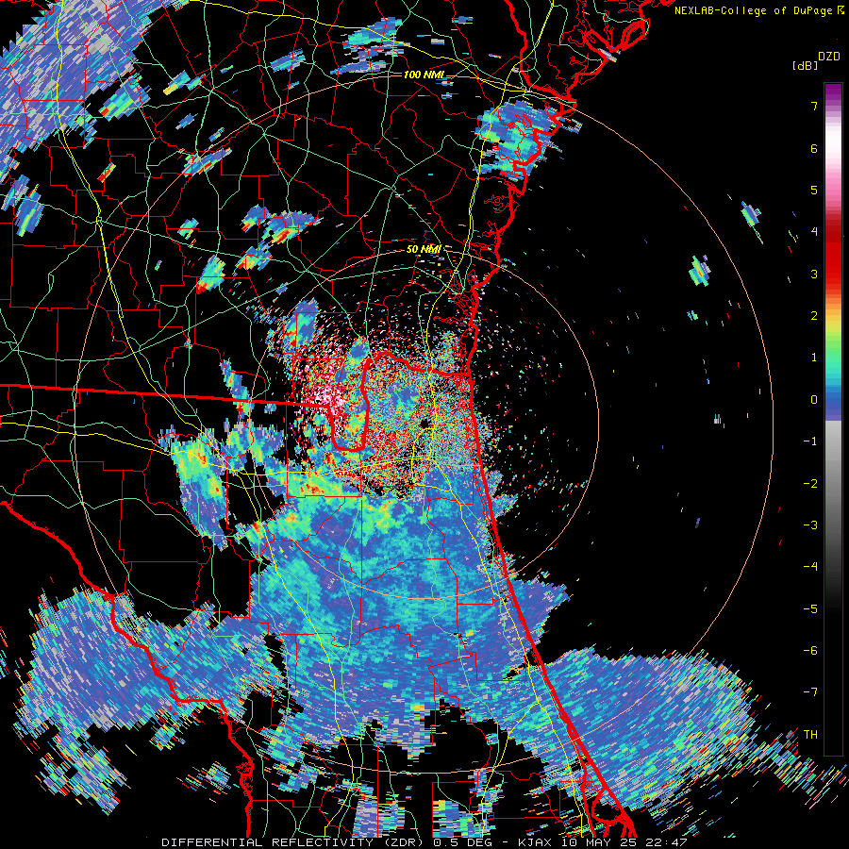Click the 5 value on the color scale
Viewport: 849px width, 849px height.
[814, 190]
